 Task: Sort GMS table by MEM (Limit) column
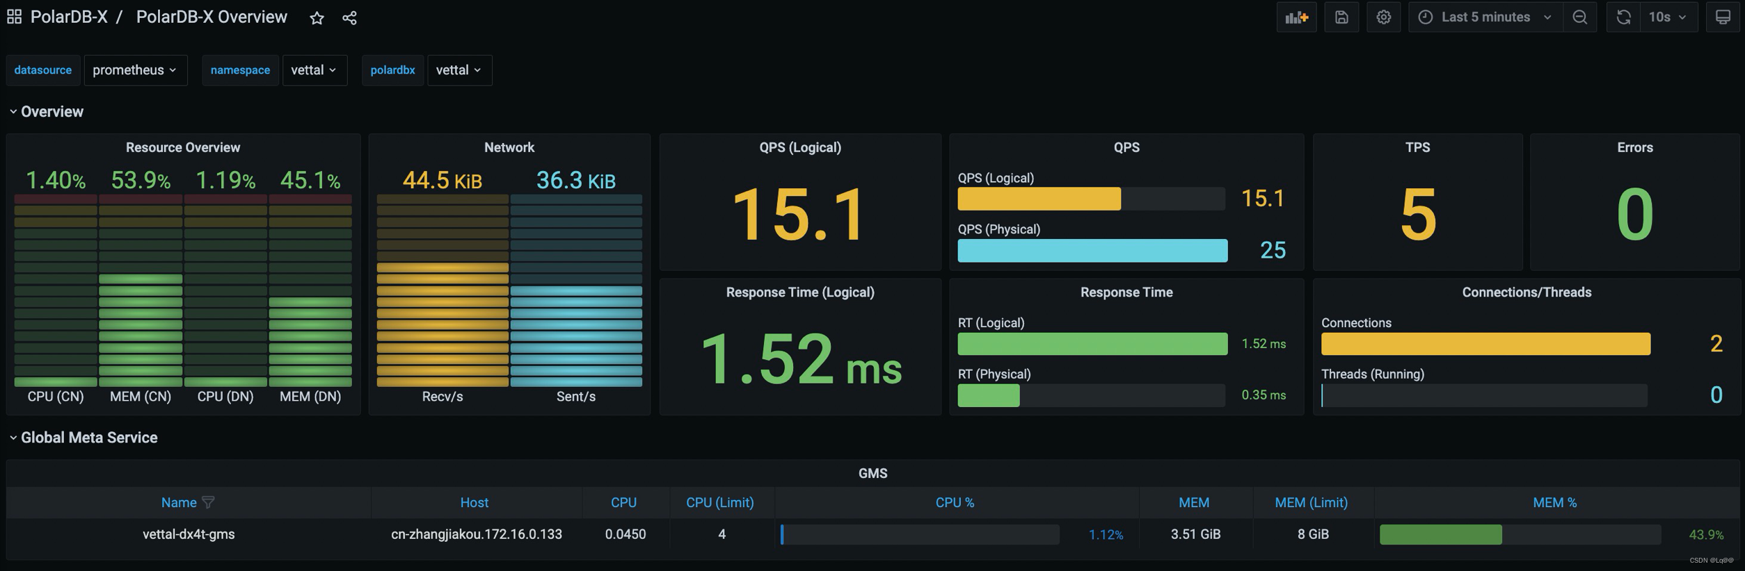click(x=1312, y=502)
